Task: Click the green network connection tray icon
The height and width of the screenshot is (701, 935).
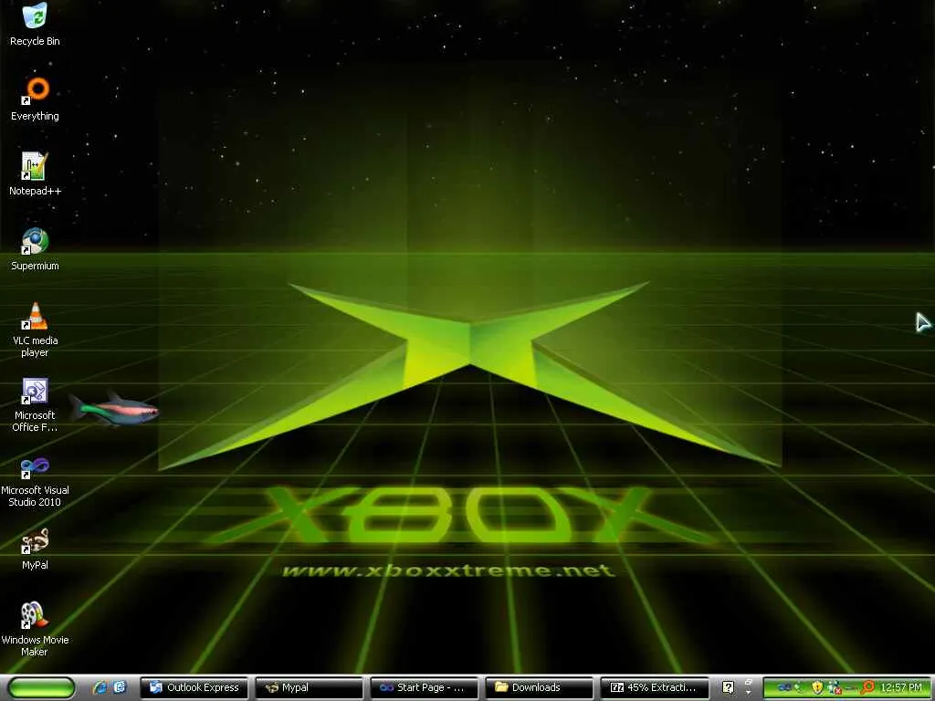Action: (798, 687)
